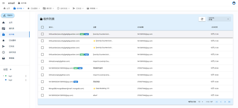Open the 测试发送 email subject
Viewport: 238px width, 108px height.
[96, 82]
